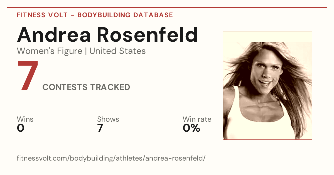Click the Women's Figure division text
The width and height of the screenshot is (334, 175).
[x=50, y=51]
